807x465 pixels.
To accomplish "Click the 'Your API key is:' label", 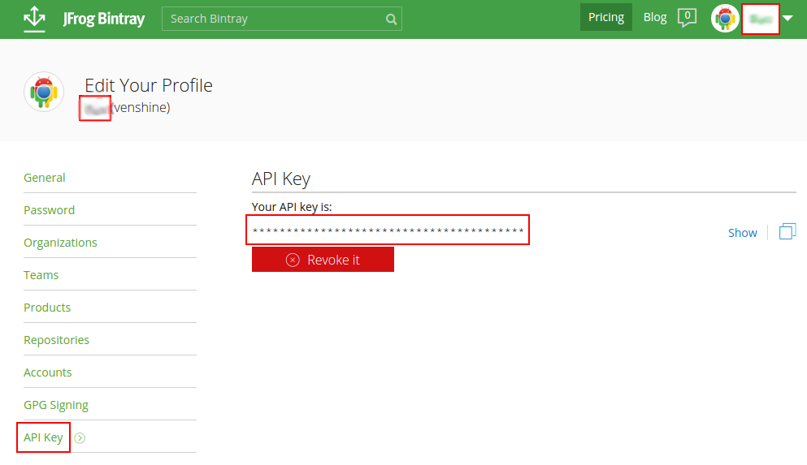I will 291,207.
